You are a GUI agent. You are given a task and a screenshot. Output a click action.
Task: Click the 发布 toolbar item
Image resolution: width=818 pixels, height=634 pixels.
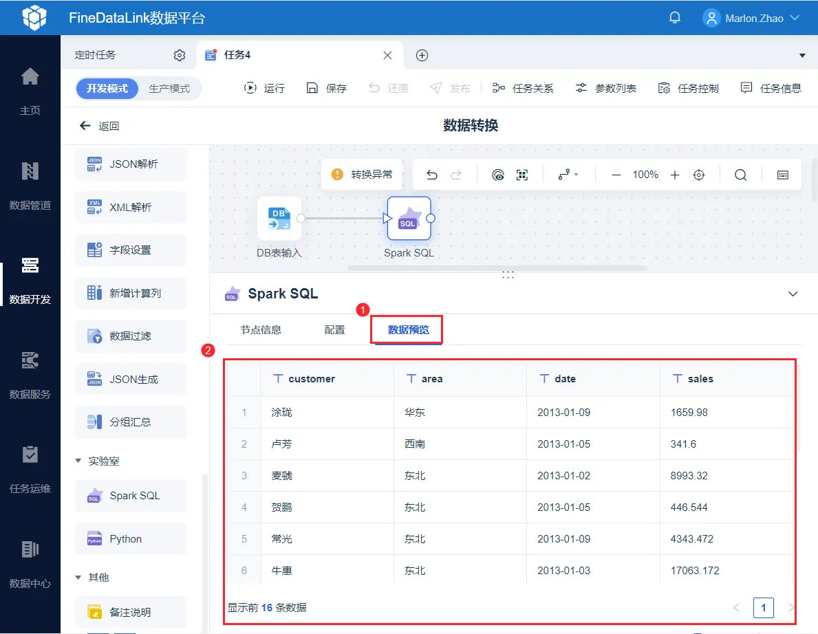(450, 88)
